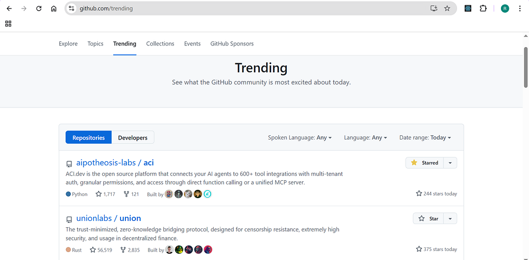Click the scrollbar up arrow

526,36
